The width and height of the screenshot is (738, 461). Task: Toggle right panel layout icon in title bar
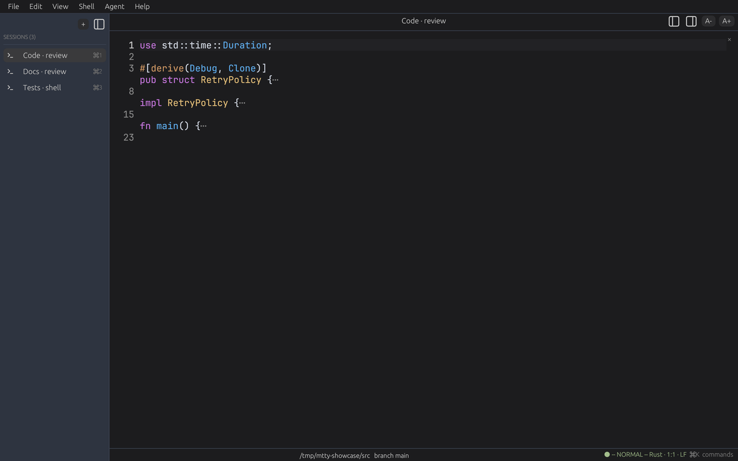(x=691, y=21)
